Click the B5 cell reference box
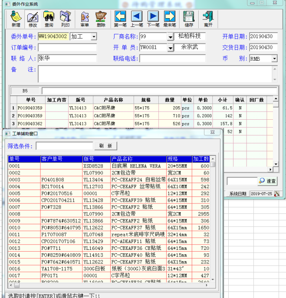Image resolution: width=286 pixels, height=298 pixels. (25, 91)
